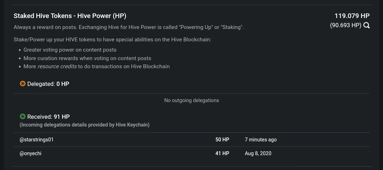Open the @starstrings01 profile link

click(x=37, y=140)
